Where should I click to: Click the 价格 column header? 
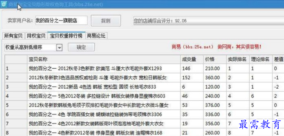tap(215, 59)
